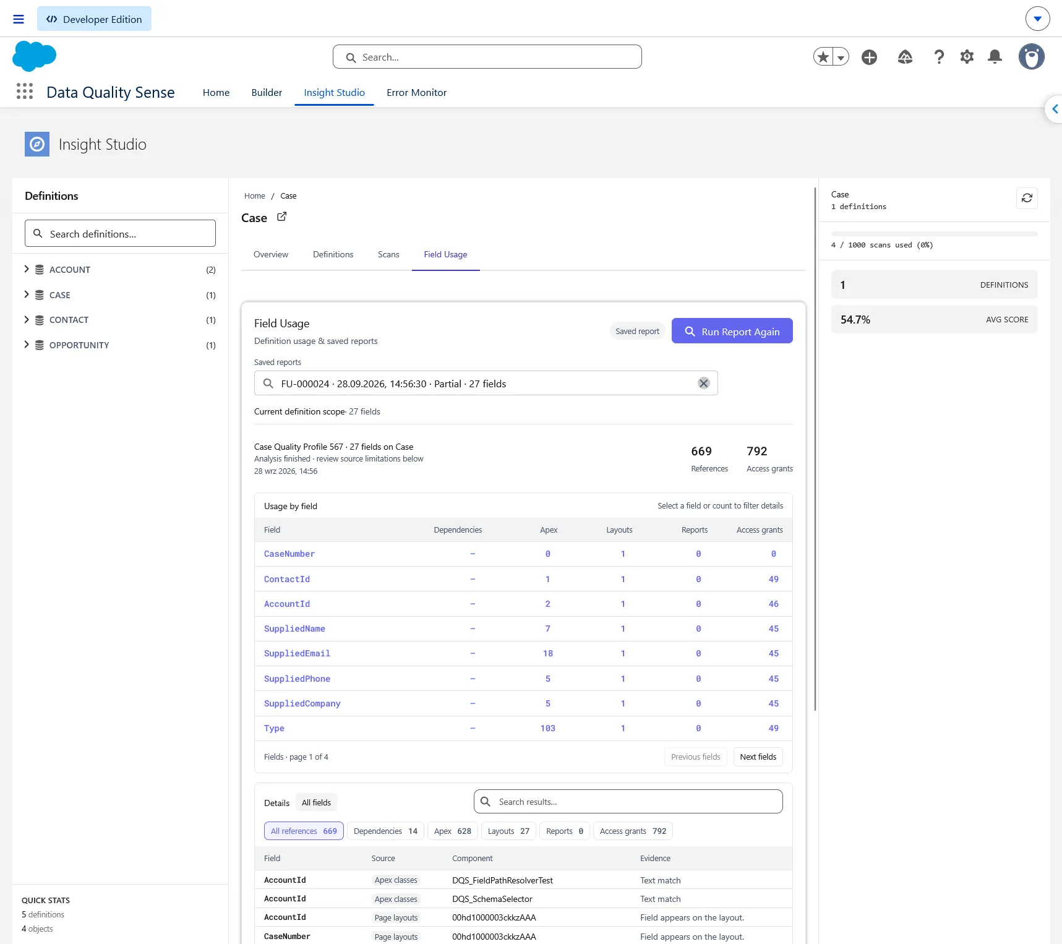
Task: Switch to the Scans tab
Action: (x=388, y=254)
